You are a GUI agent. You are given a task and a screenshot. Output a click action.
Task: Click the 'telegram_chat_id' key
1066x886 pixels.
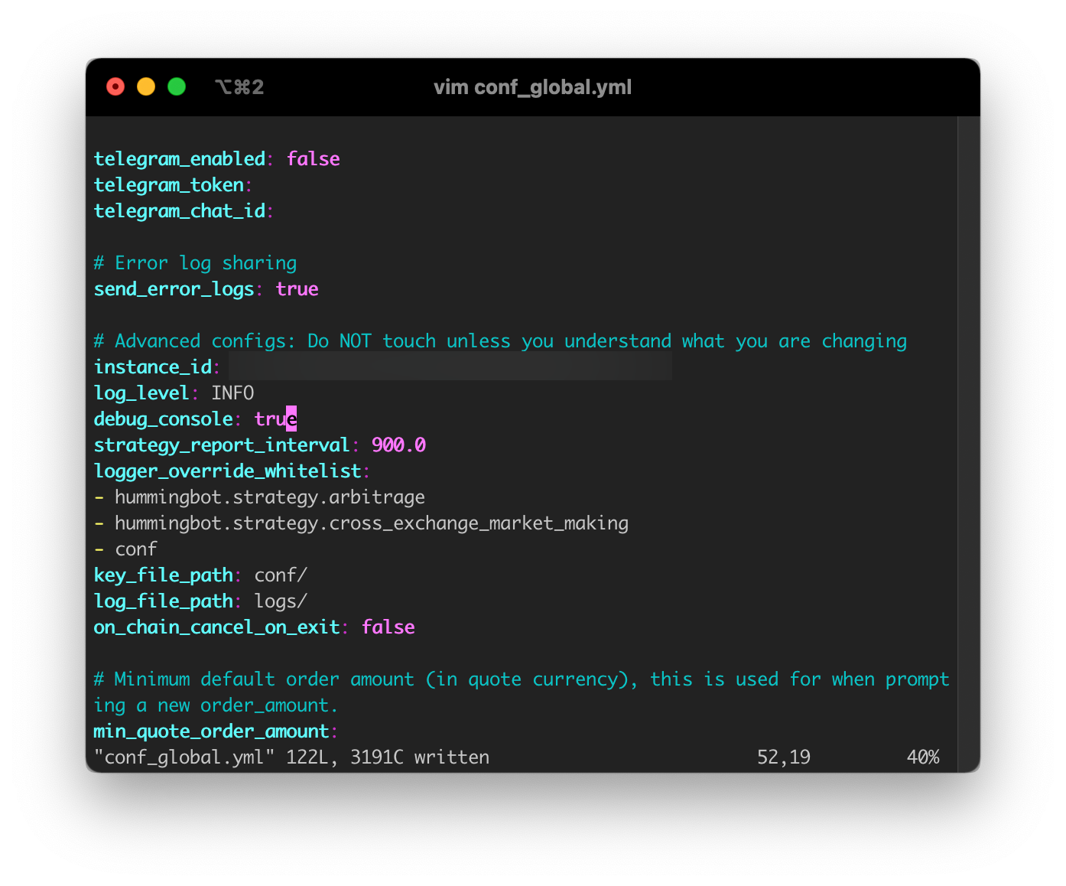[x=180, y=211]
